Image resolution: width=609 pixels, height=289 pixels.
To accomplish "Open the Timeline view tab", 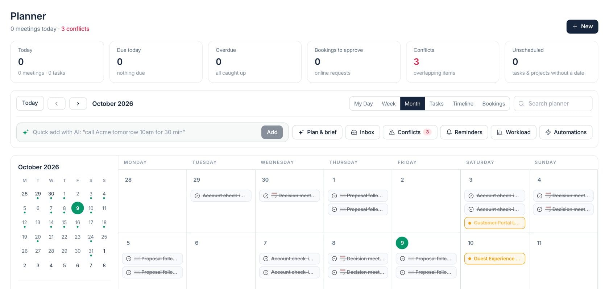I will tap(463, 104).
